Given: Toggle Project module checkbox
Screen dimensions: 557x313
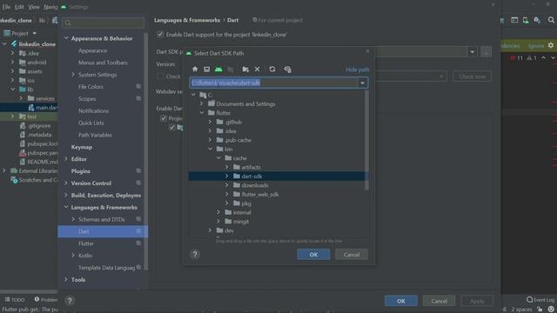Looking at the screenshot, I should coord(164,118).
